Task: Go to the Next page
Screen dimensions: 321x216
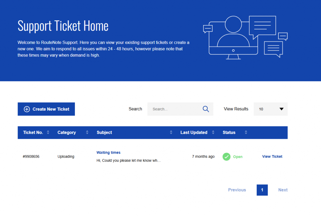Action: click(283, 190)
